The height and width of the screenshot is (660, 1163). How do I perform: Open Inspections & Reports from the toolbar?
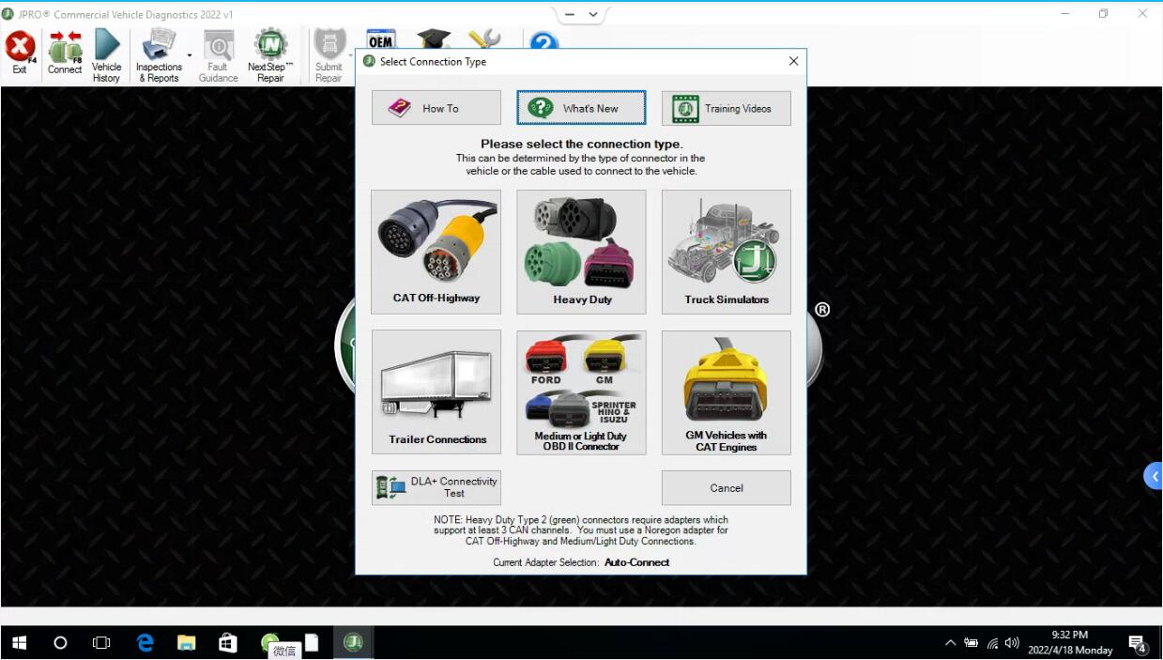pyautogui.click(x=159, y=56)
